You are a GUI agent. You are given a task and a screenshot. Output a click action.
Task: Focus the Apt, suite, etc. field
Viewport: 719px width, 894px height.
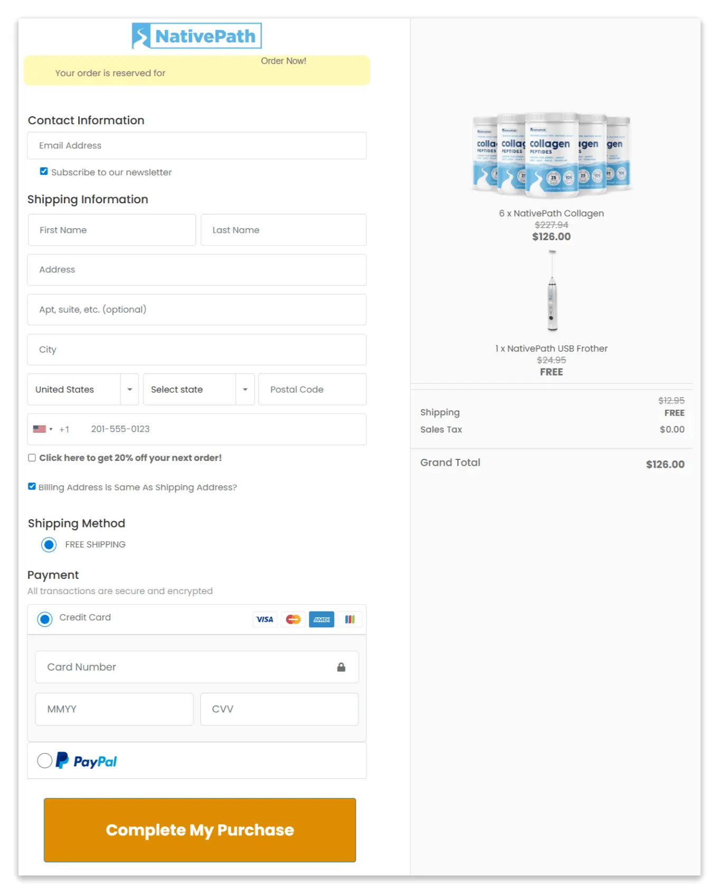(197, 309)
